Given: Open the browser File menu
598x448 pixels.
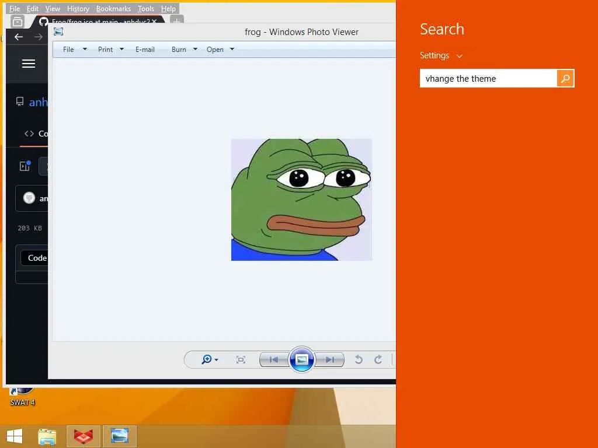Looking at the screenshot, I should click(x=15, y=8).
